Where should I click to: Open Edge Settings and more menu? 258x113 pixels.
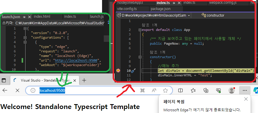click(245, 90)
